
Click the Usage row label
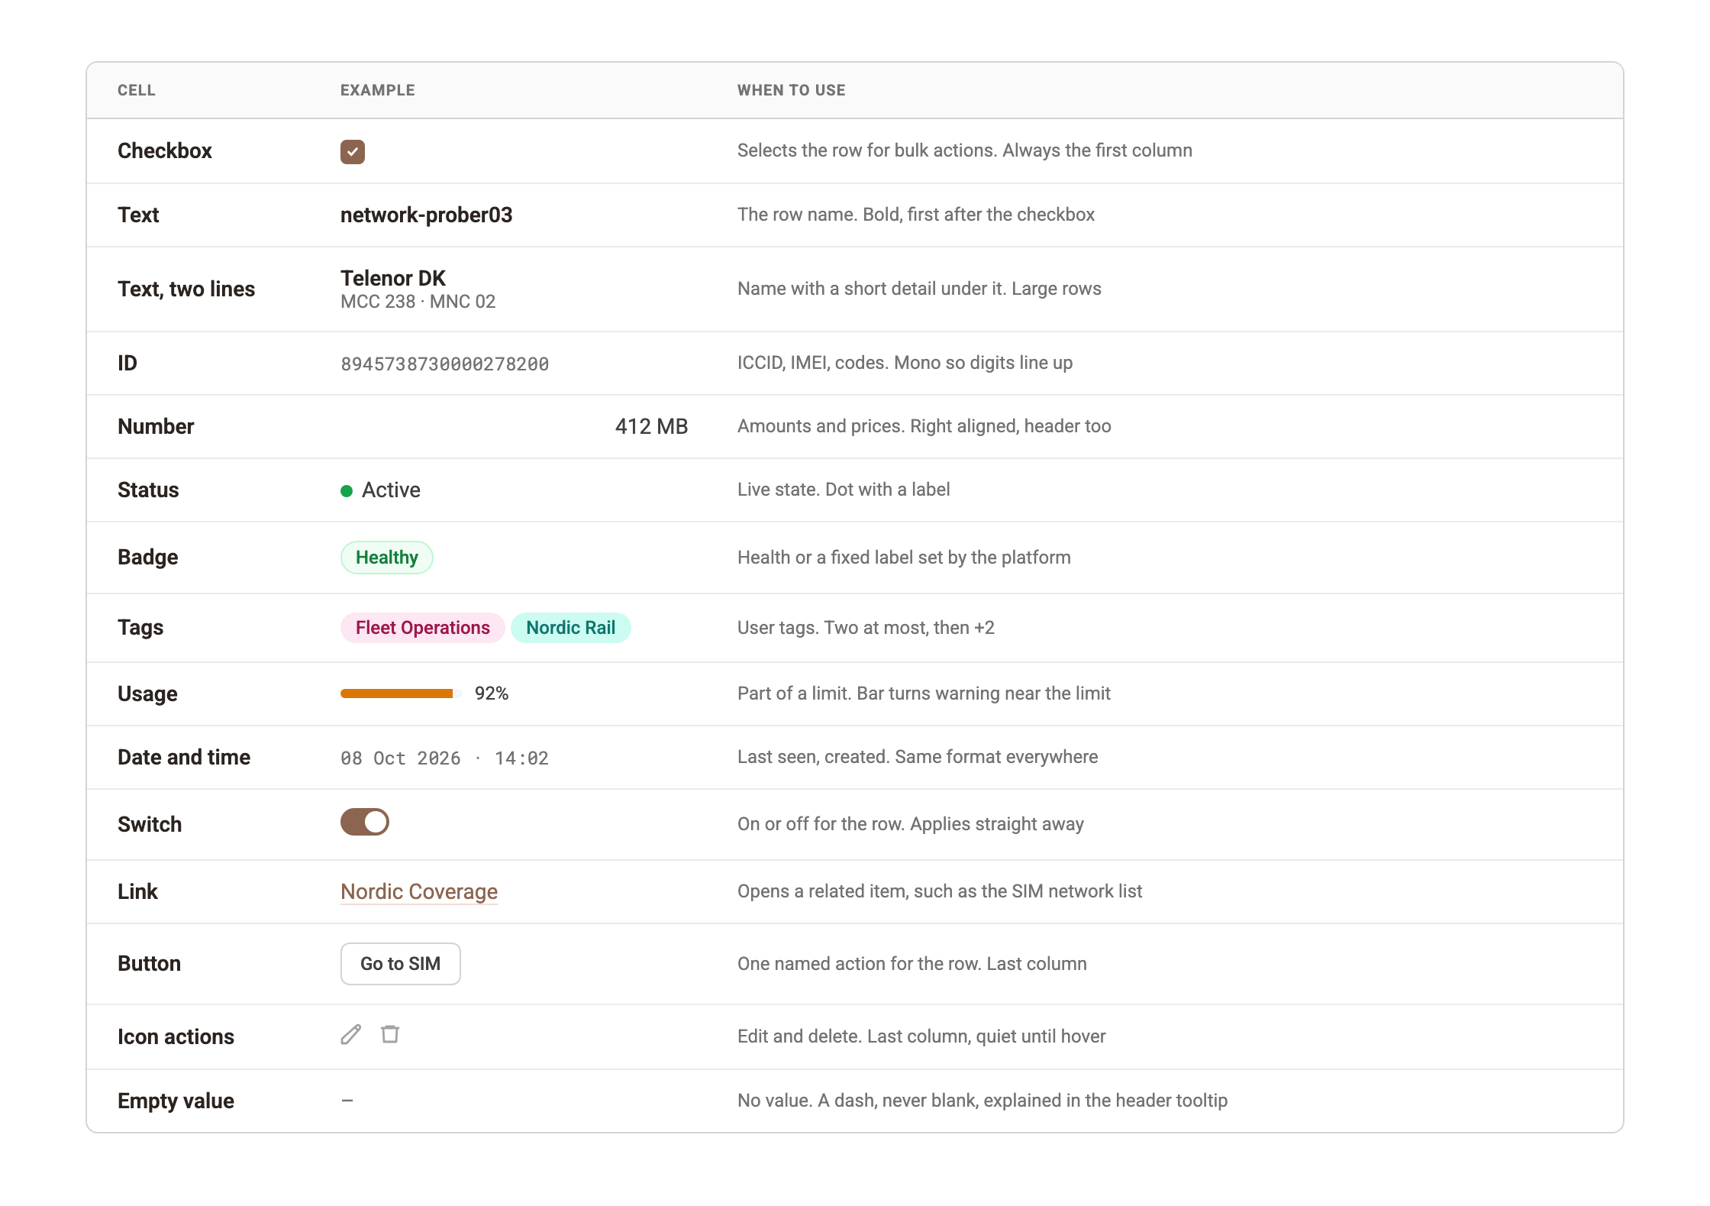(x=147, y=694)
